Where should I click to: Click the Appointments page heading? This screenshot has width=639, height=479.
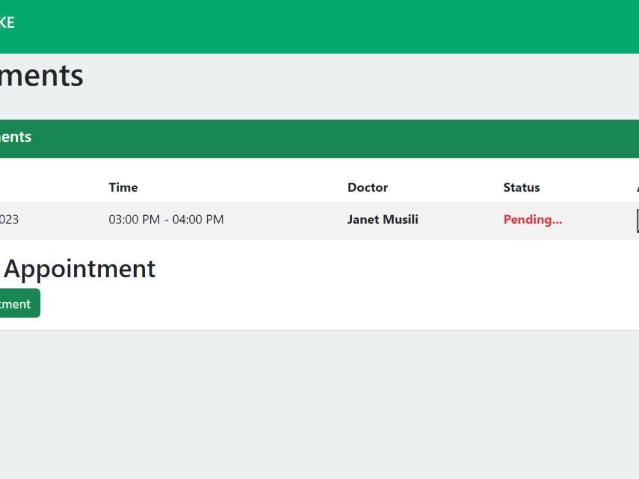[x=42, y=76]
